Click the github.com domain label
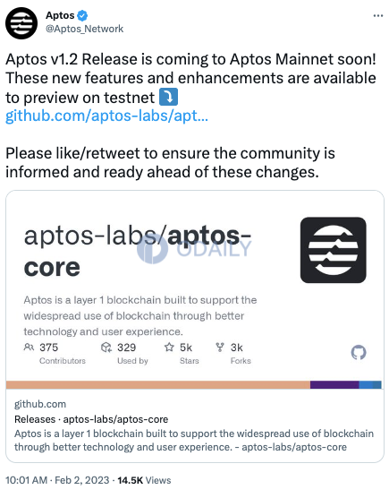 point(40,404)
